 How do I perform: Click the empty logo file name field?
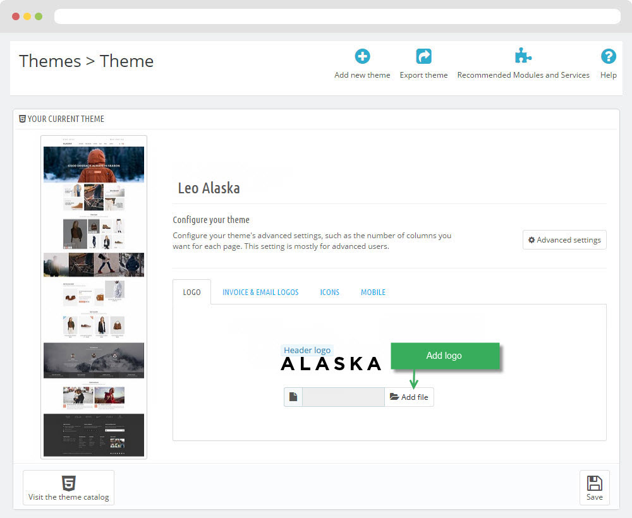343,397
